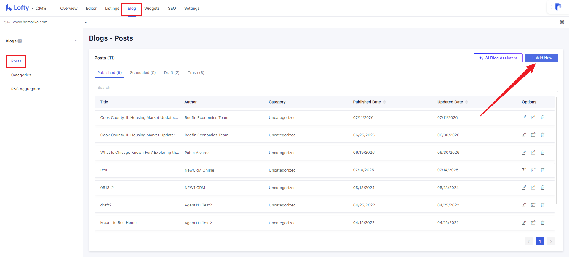Image resolution: width=569 pixels, height=257 pixels.
Task: Open share icon for first Cook County post
Action: pyautogui.click(x=533, y=117)
